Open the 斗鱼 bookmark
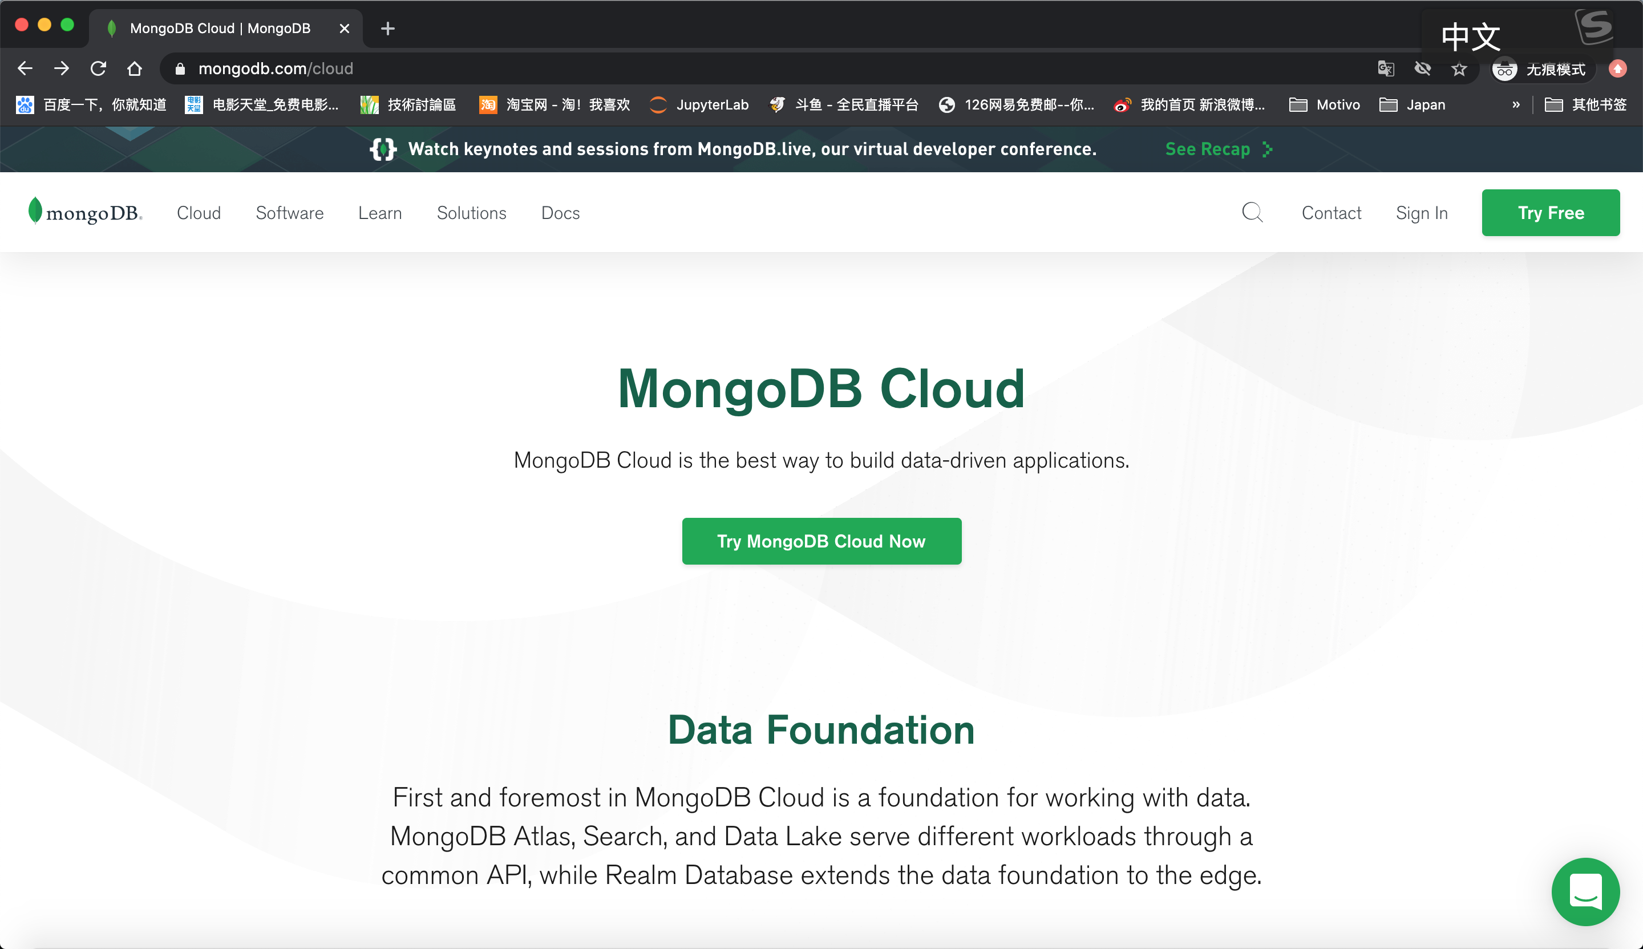The height and width of the screenshot is (949, 1643). click(x=844, y=104)
